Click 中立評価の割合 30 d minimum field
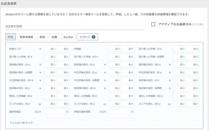The width and height of the screenshot is (209, 130). [x=115, y=73]
